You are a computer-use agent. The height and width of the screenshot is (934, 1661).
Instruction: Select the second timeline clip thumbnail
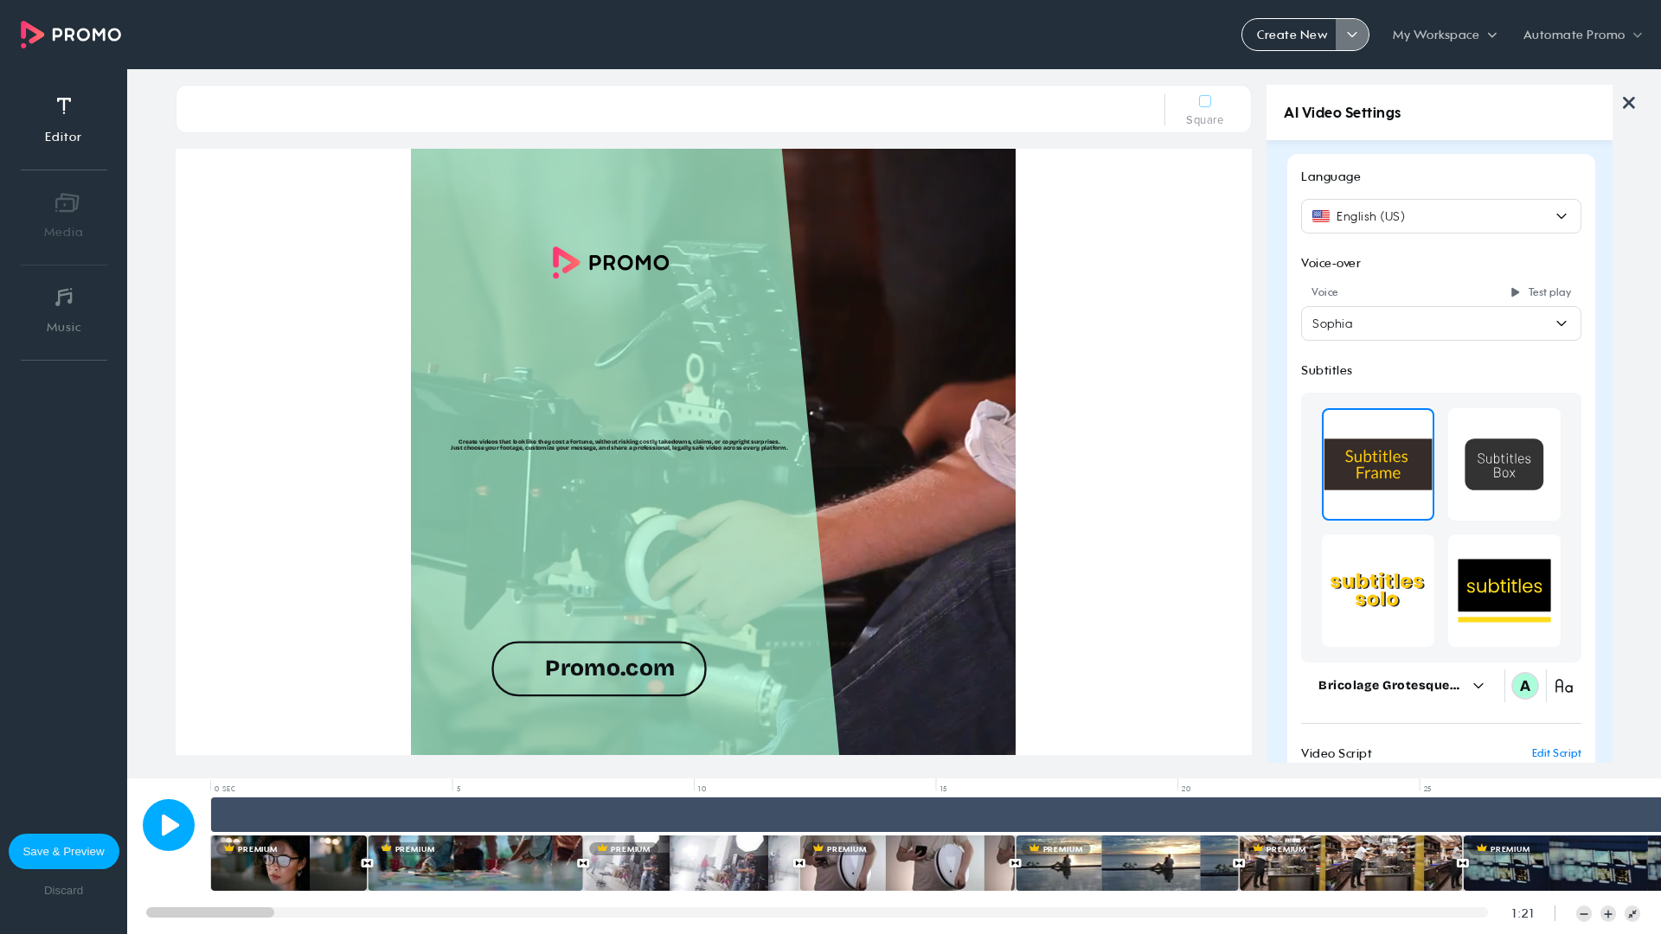[x=475, y=863]
